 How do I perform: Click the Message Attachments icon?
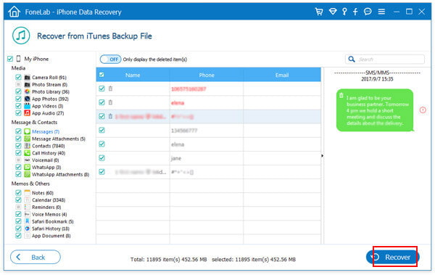[x=27, y=139]
